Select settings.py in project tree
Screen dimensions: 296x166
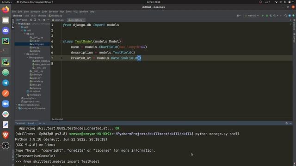38,44
